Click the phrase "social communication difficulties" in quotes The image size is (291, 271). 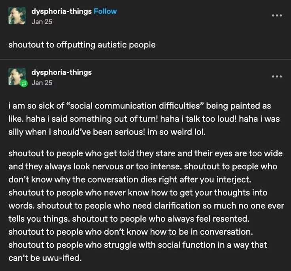point(135,106)
